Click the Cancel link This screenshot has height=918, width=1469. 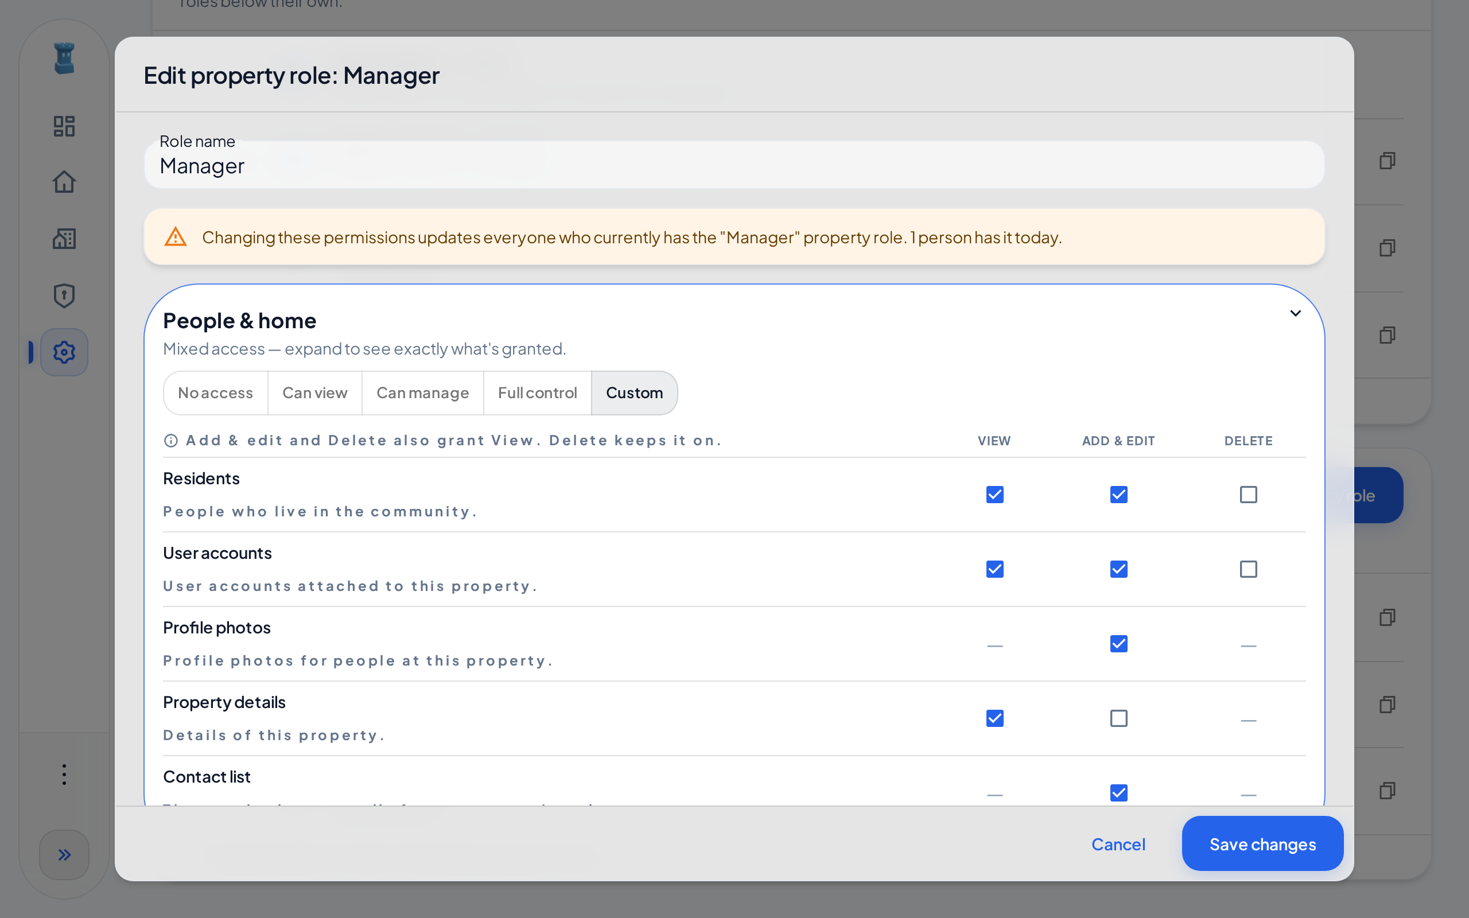click(1118, 845)
